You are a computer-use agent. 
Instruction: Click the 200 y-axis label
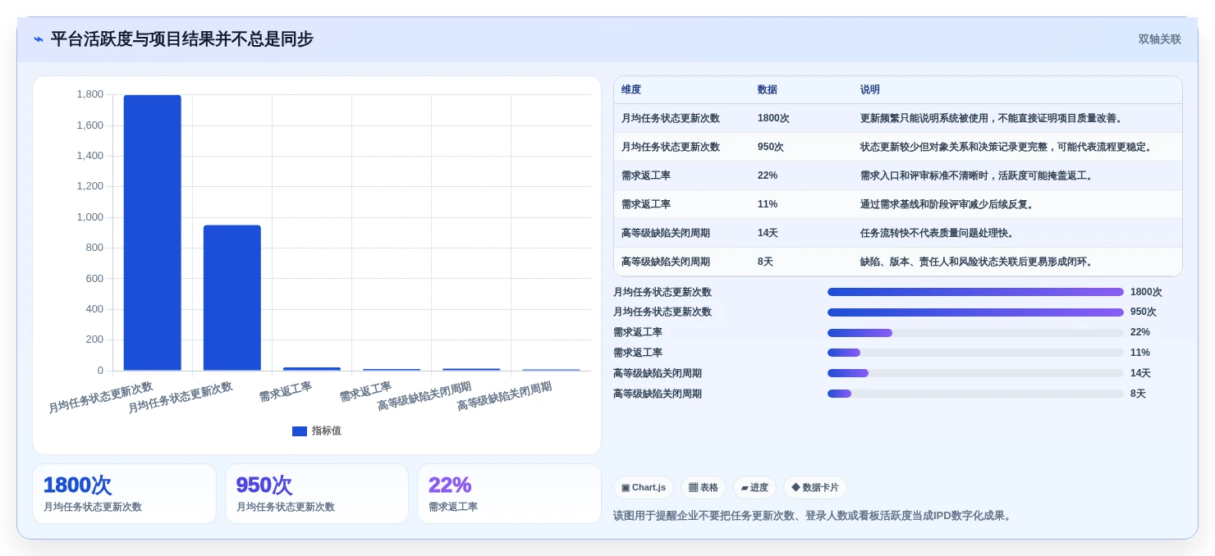click(x=94, y=340)
